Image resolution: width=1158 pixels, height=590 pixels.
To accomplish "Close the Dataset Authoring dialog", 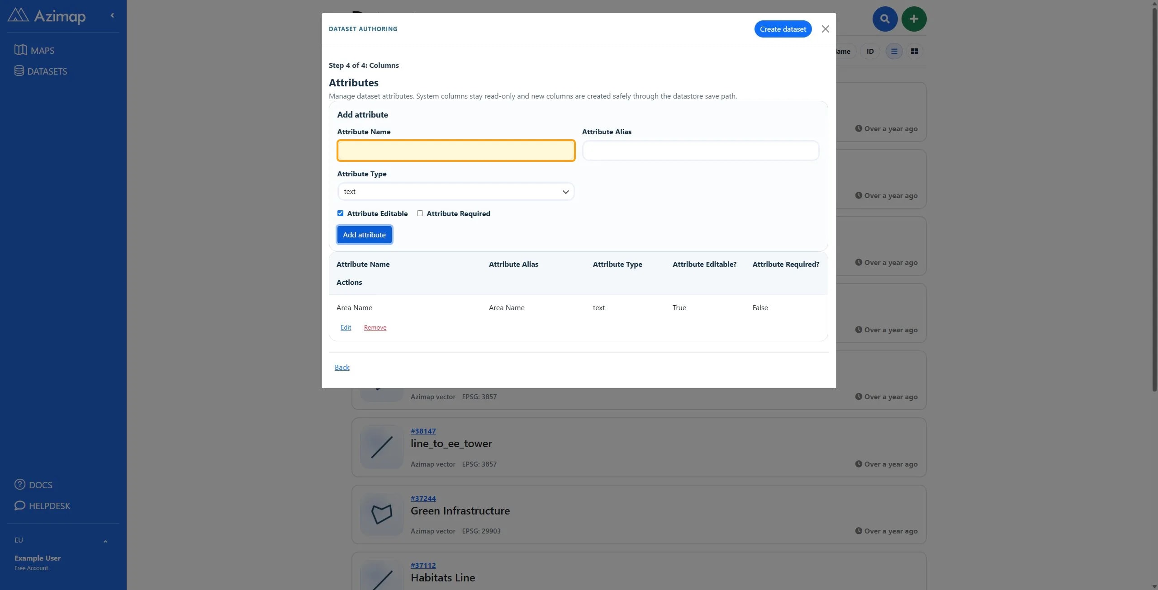I will pyautogui.click(x=825, y=29).
